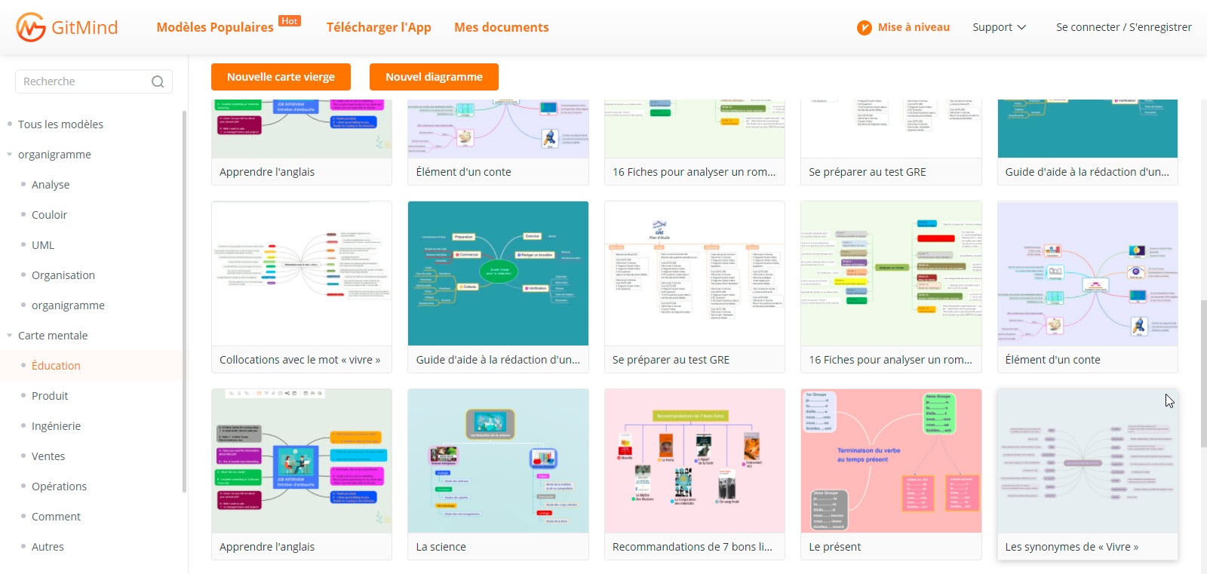Collapse the organigramme category arrow
The width and height of the screenshot is (1207, 574).
click(10, 155)
